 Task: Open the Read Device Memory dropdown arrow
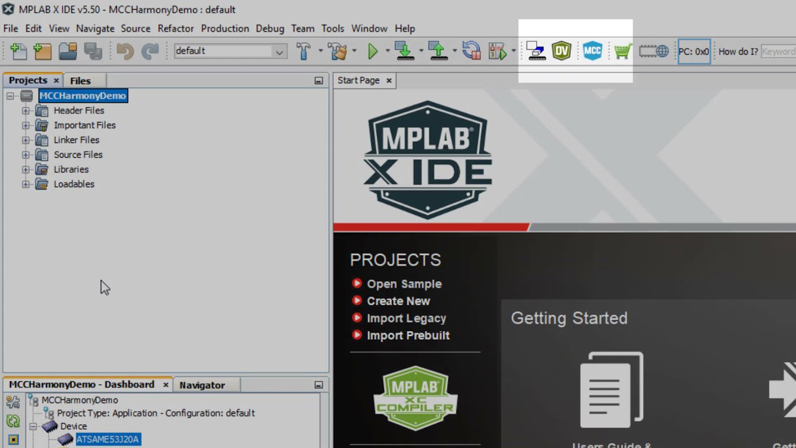pyautogui.click(x=455, y=51)
